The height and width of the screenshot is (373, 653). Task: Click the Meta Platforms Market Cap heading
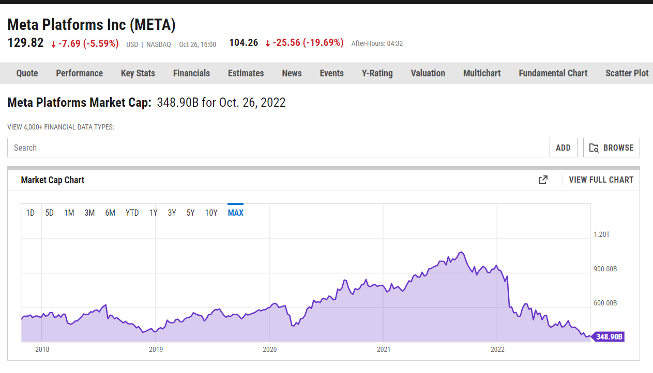pos(80,103)
